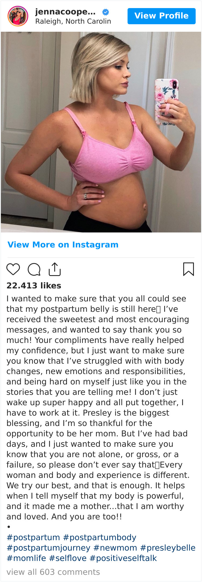Like the post with the heart icon
The width and height of the screenshot is (202, 582).
13,269
